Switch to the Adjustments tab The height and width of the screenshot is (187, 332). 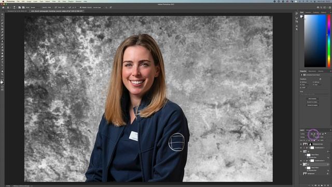(x=312, y=71)
